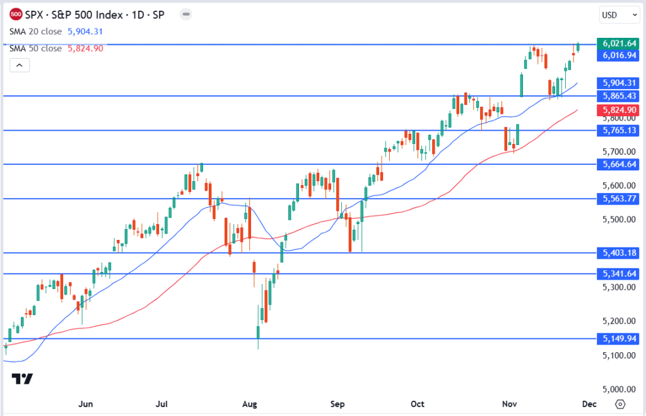Image resolution: width=646 pixels, height=416 pixels.
Task: Open chart settings via the hexagon gear icon
Action: [620, 404]
